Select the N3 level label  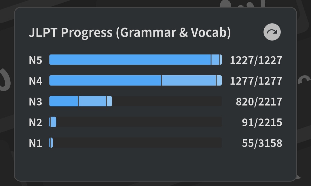[35, 102]
